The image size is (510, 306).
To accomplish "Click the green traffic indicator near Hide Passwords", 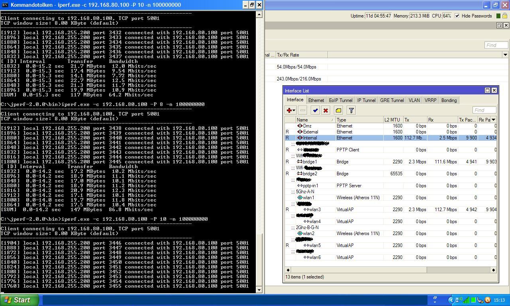I will point(498,16).
